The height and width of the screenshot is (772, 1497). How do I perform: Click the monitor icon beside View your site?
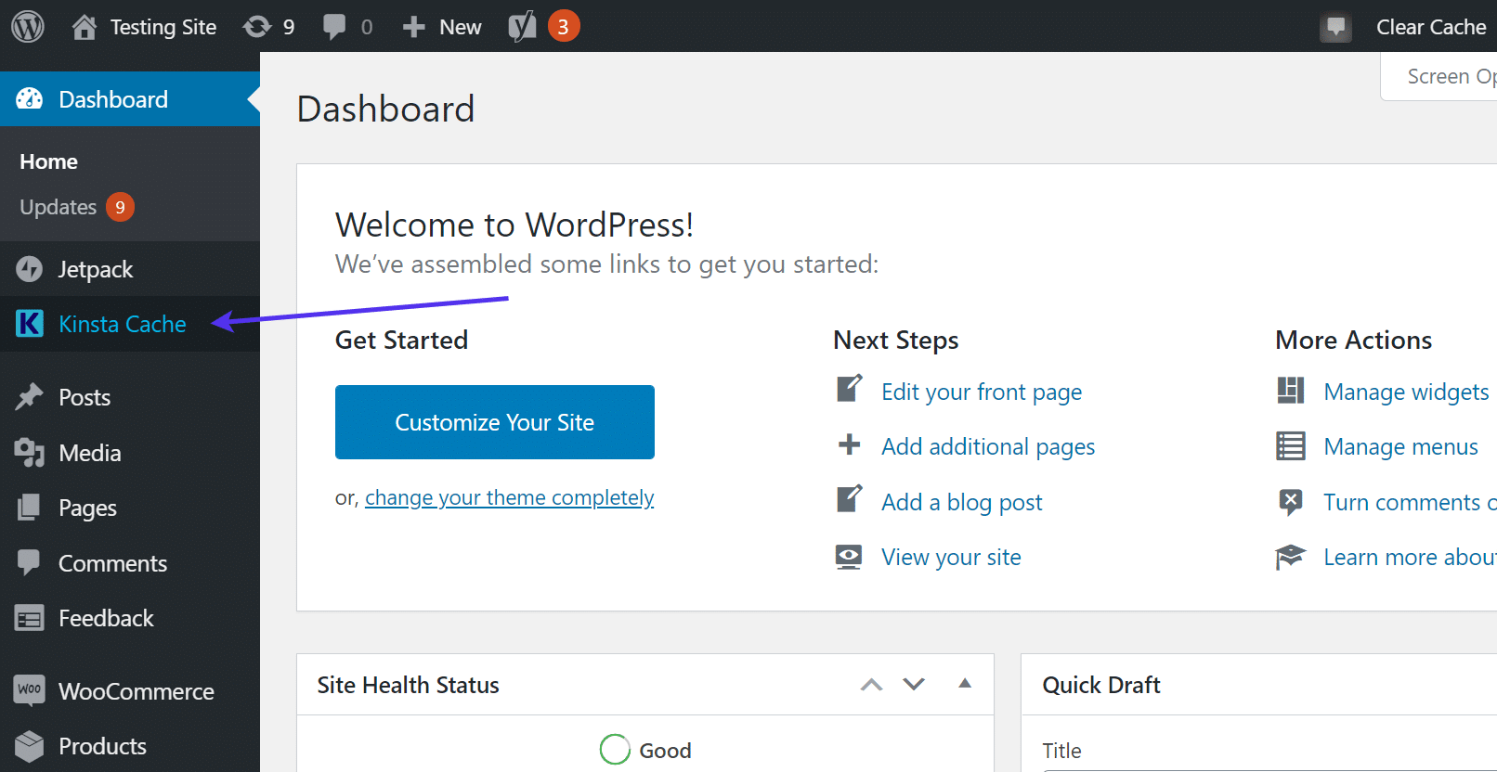pos(849,557)
